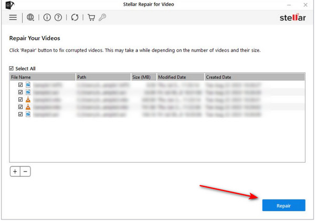The width and height of the screenshot is (315, 221).
Task: Toggle the Select All checkbox
Action: (12, 69)
